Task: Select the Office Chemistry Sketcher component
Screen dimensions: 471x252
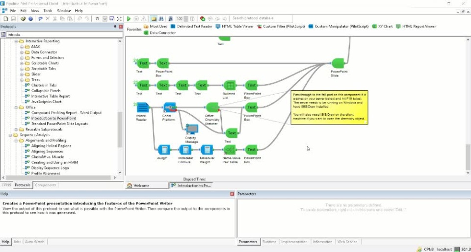Action: pos(212,108)
